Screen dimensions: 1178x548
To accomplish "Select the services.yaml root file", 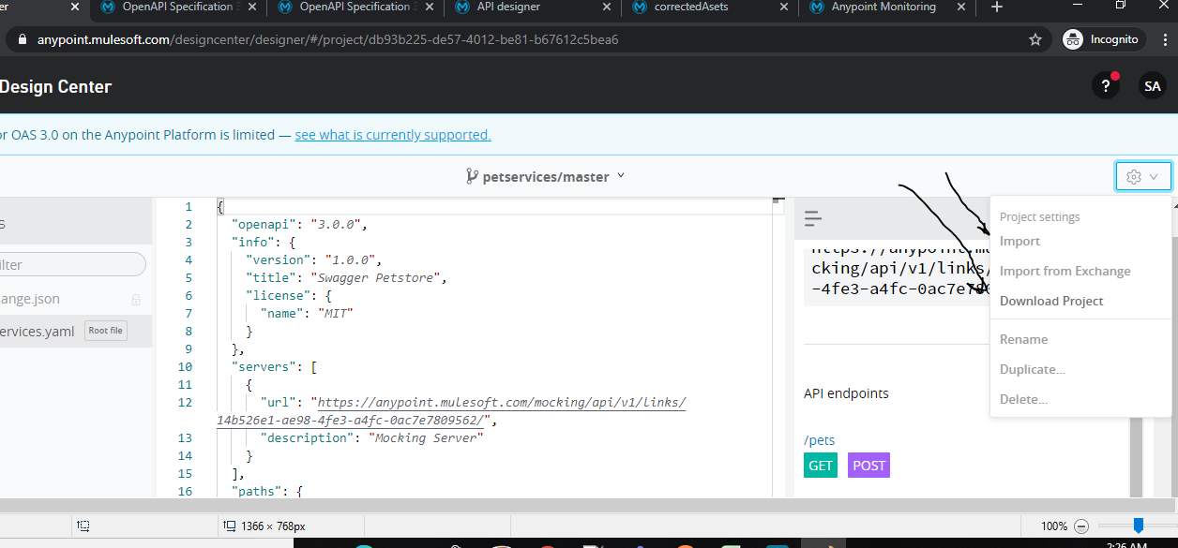I will [38, 331].
